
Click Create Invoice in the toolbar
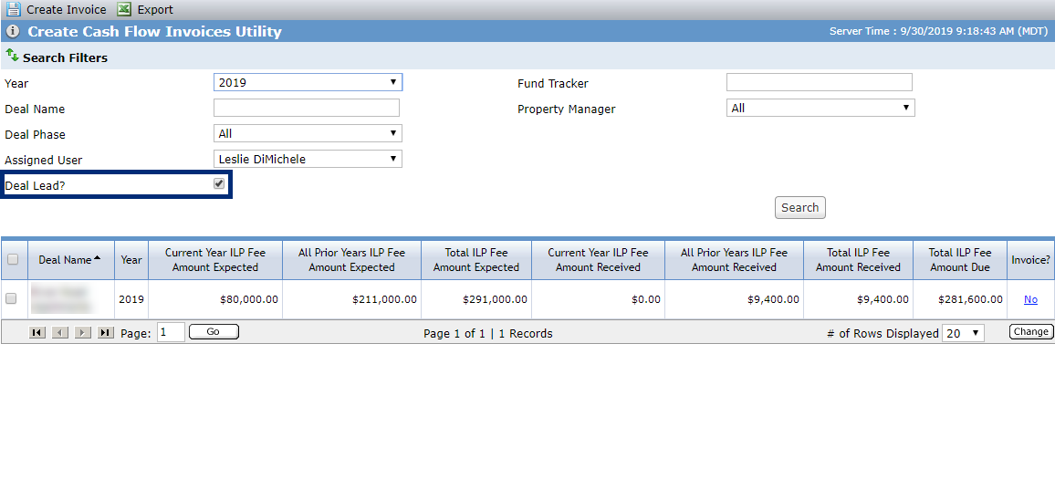click(67, 9)
